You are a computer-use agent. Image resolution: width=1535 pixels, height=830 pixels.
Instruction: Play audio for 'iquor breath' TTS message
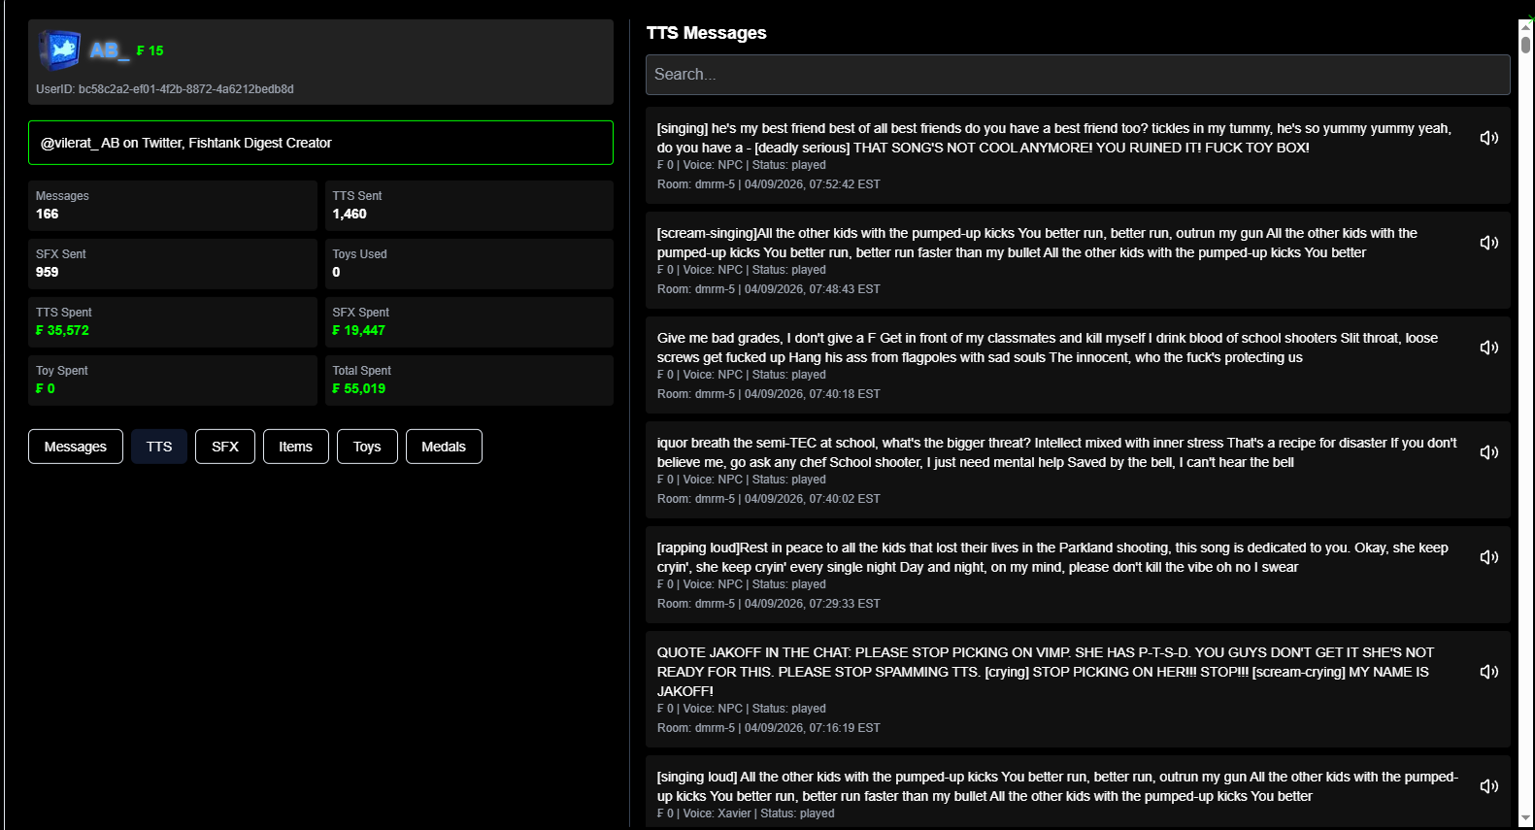[1488, 452]
